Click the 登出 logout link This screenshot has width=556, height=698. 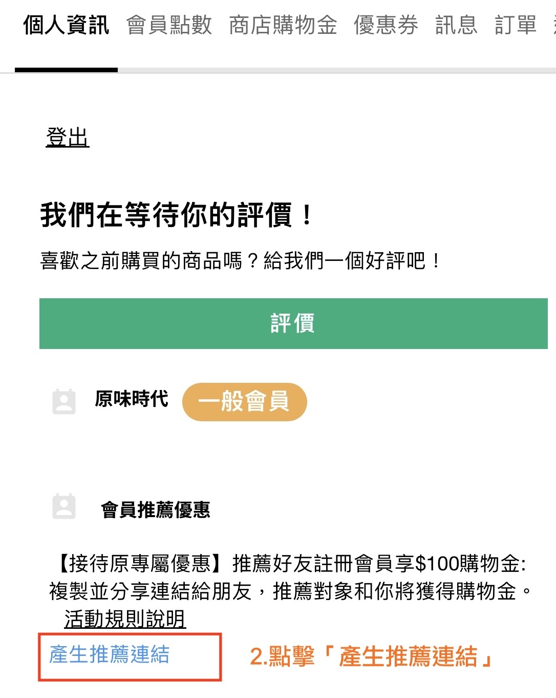point(68,137)
